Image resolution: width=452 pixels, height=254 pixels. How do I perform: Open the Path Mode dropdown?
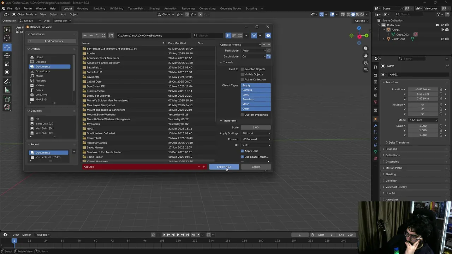(253, 50)
